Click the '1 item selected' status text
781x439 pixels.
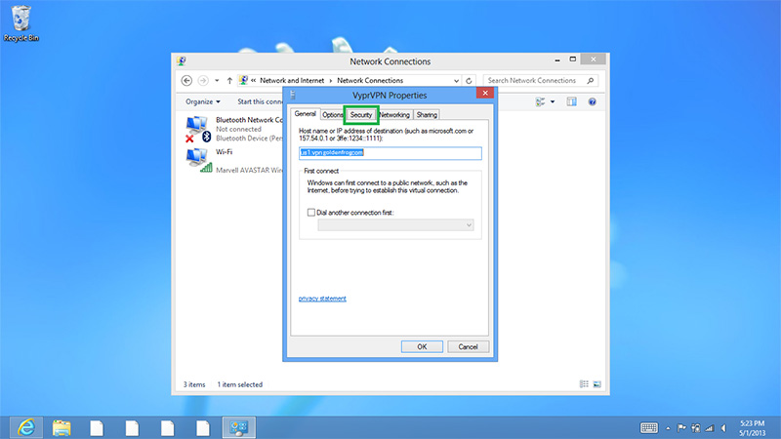click(x=239, y=384)
